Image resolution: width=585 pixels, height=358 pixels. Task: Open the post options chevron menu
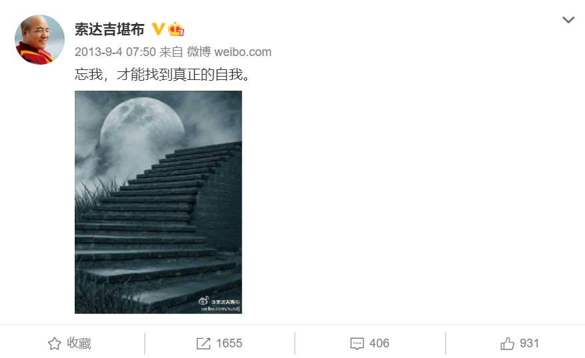pyautogui.click(x=568, y=20)
